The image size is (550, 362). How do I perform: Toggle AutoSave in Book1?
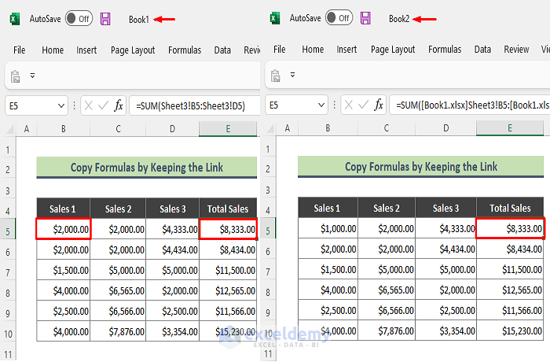pyautogui.click(x=79, y=18)
